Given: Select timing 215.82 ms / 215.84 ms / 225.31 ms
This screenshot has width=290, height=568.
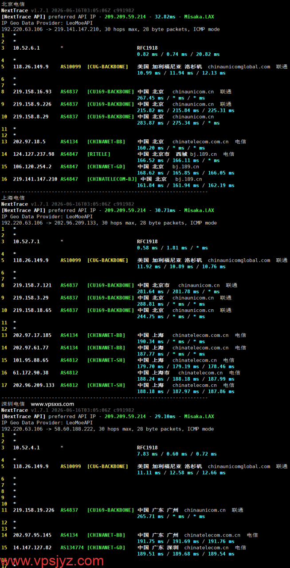Looking at the screenshot, I should tap(186, 110).
